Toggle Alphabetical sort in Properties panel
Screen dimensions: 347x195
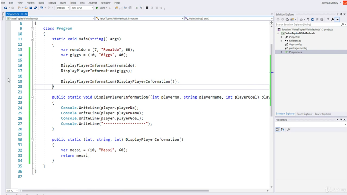coord(282,130)
